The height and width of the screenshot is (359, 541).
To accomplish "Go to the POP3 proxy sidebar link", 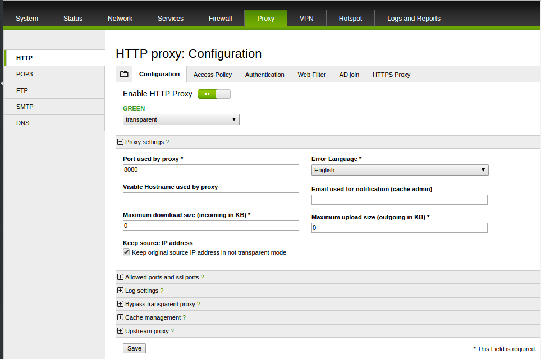I will (x=25, y=74).
